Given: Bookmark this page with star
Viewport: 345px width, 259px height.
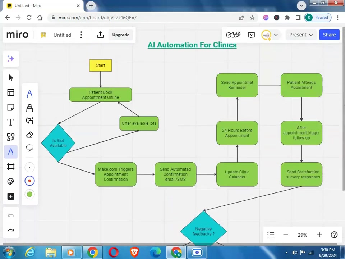Looking at the screenshot, I should (x=252, y=18).
